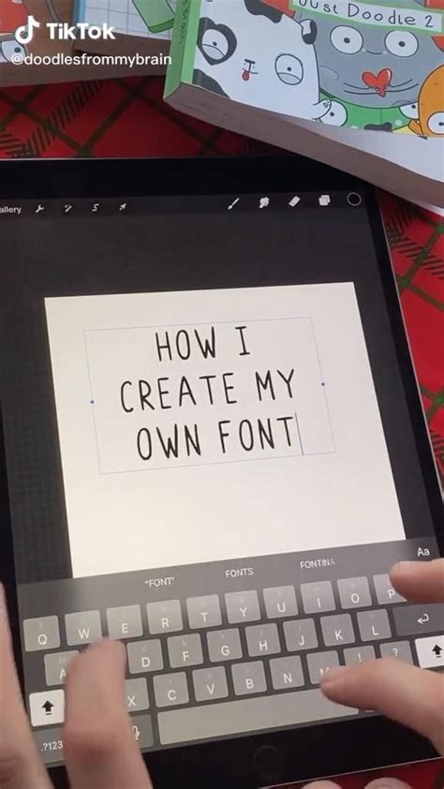Screen dimensions: 444x789
Task: Grab the left text box handle
Action: coord(92,402)
